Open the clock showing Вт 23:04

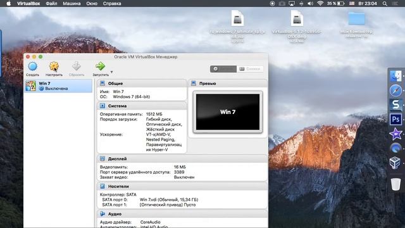368,3
